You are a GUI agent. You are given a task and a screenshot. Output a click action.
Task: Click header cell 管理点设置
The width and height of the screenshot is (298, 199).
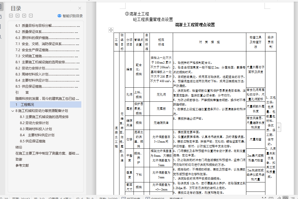139,42
